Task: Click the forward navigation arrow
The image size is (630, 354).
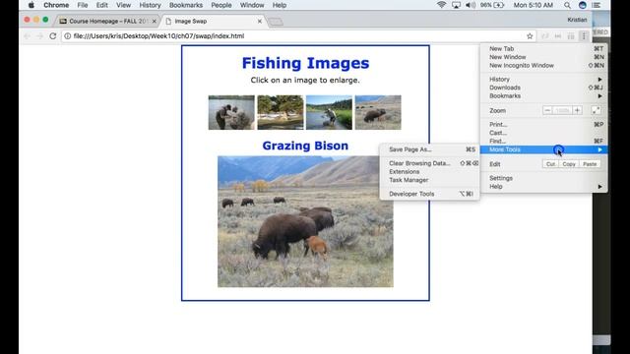Action: (x=39, y=36)
